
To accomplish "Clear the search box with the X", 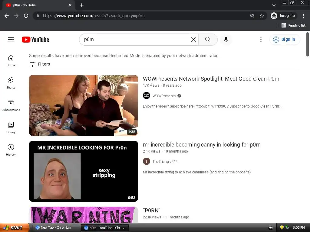I will (193, 40).
